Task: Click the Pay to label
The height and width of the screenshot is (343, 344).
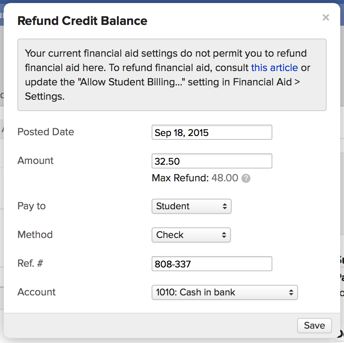Action: point(31,206)
